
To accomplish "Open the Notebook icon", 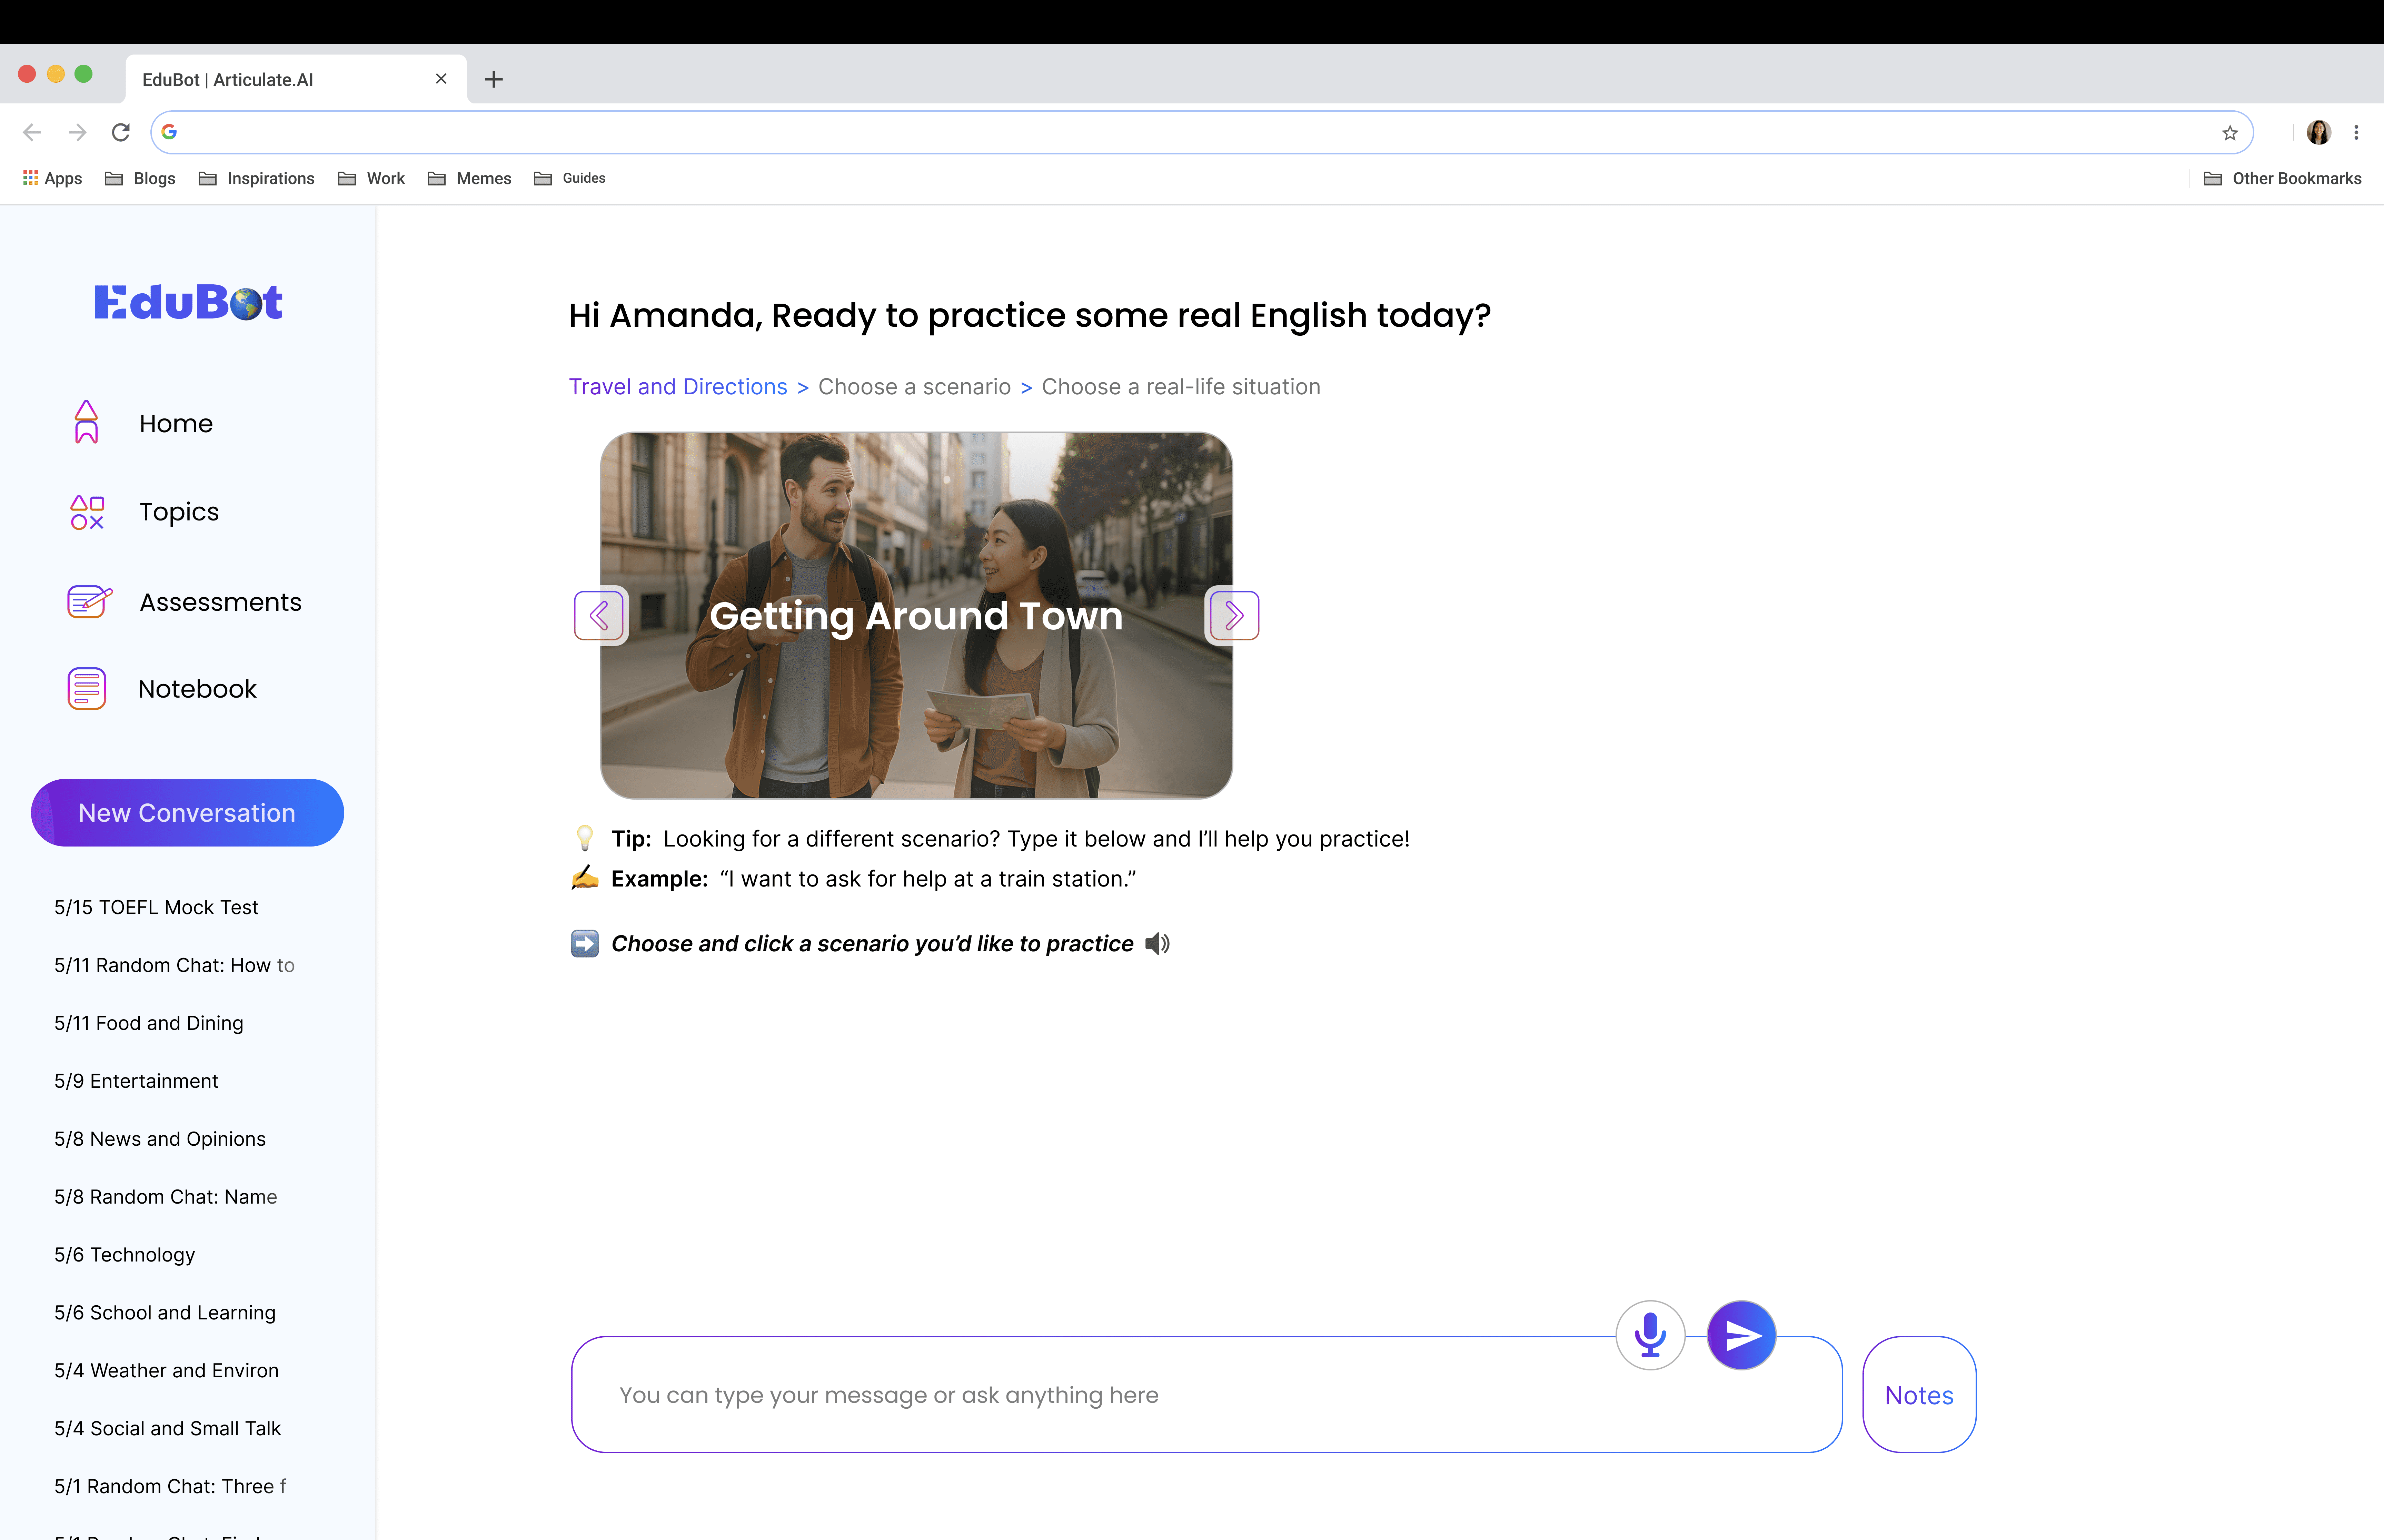I will [87, 689].
